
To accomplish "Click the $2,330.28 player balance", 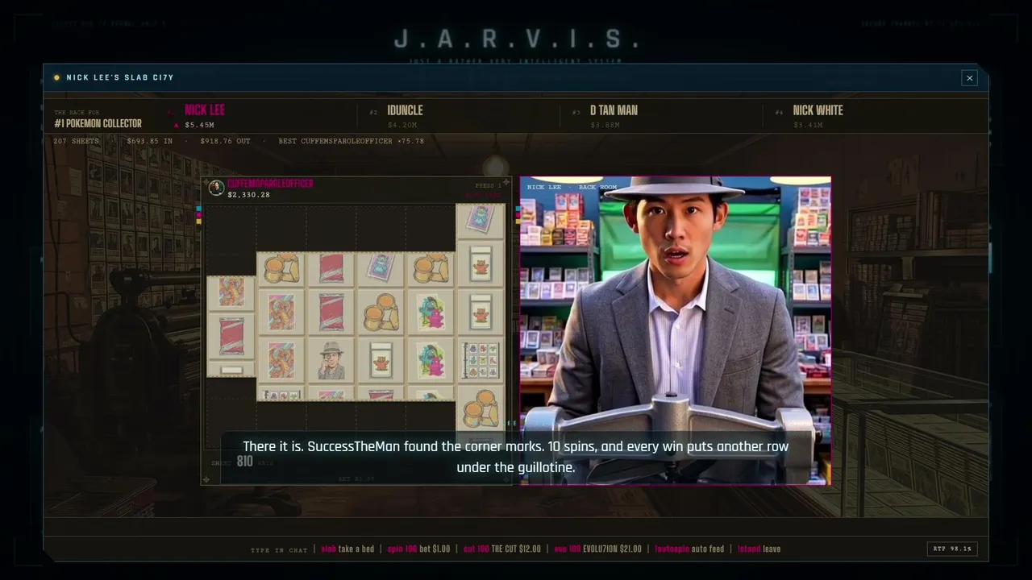I will (x=248, y=195).
